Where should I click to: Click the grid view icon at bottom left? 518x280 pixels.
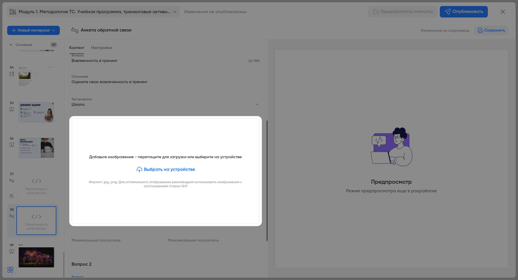(10, 270)
